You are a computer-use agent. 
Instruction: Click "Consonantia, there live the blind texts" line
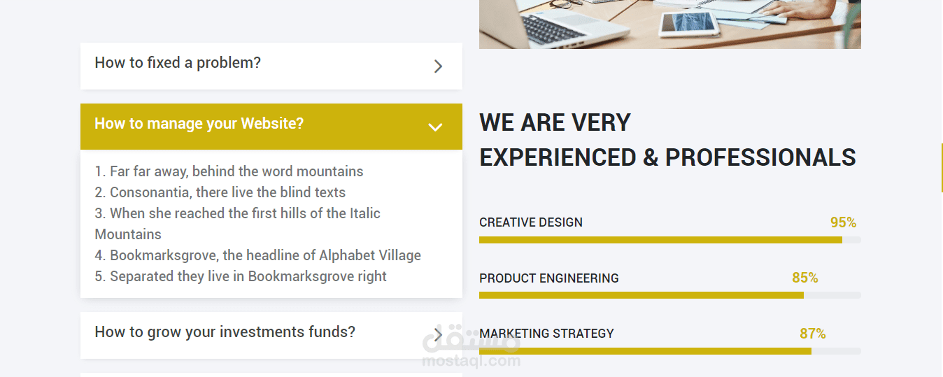point(220,192)
